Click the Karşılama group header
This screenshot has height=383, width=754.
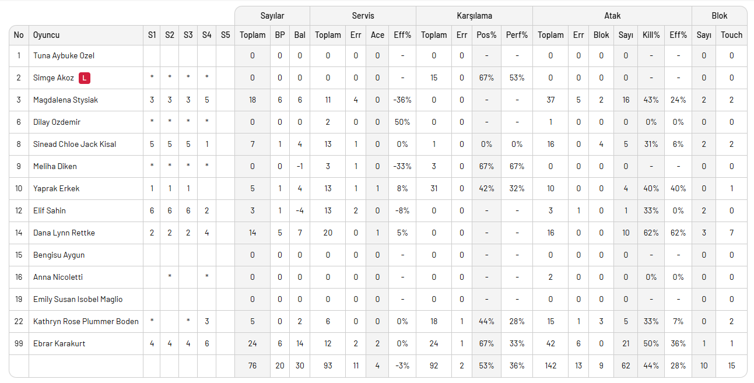474,16
